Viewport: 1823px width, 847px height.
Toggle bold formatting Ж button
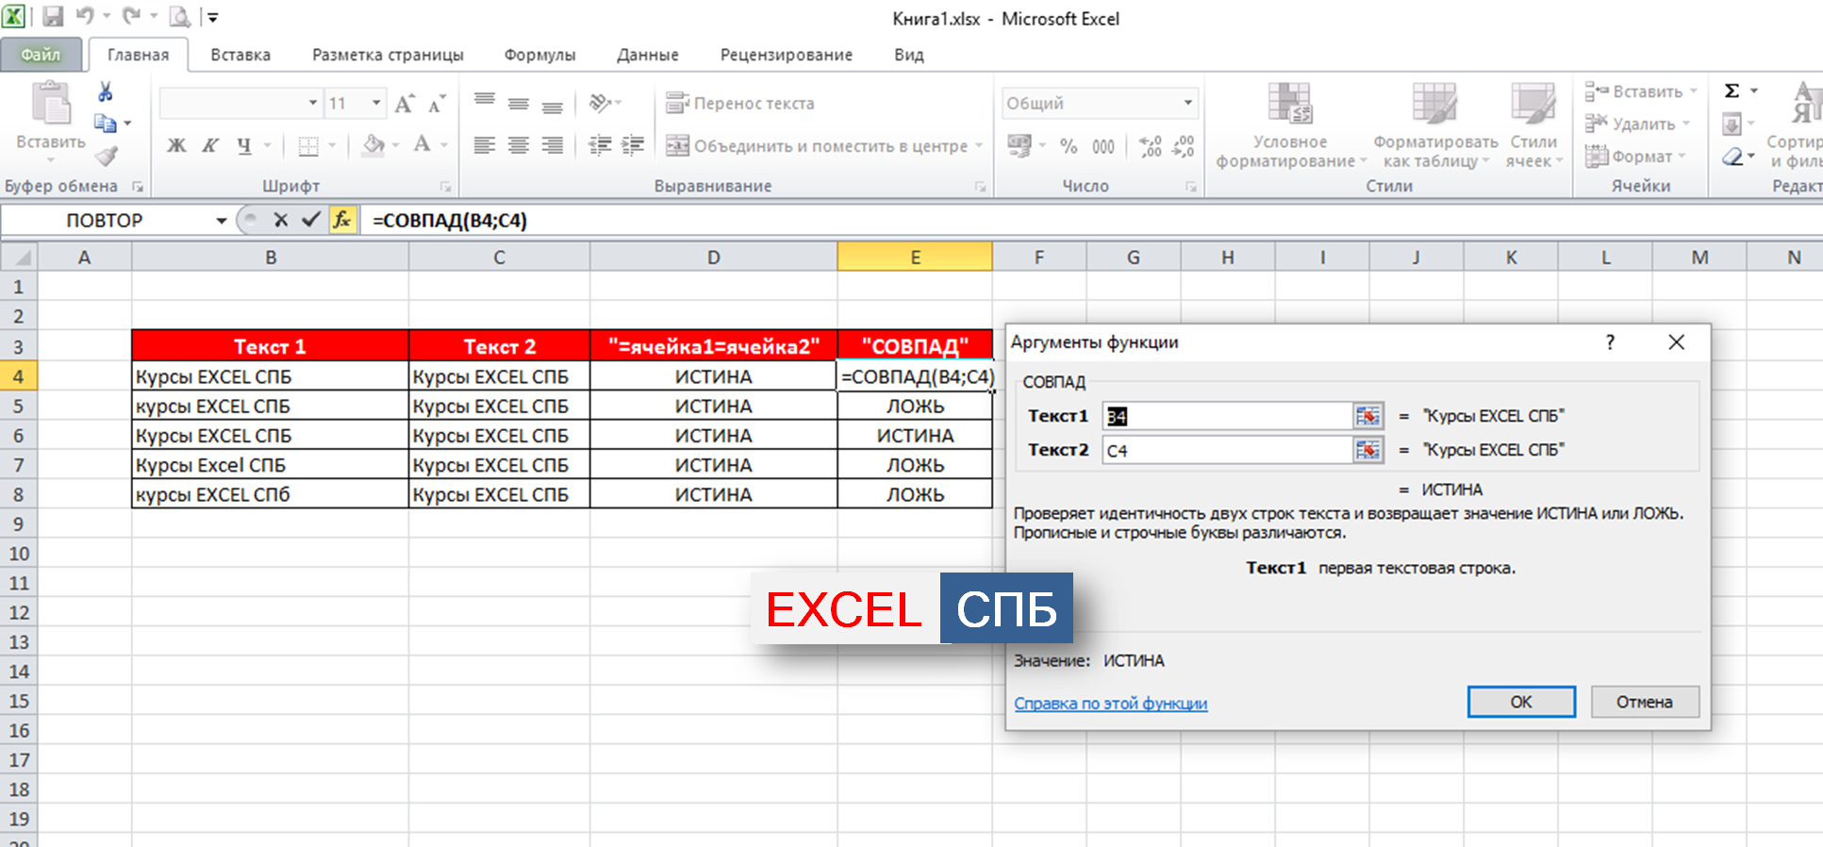coord(176,145)
